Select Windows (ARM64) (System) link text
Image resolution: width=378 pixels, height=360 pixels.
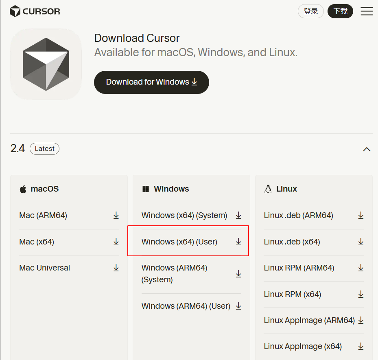(x=175, y=274)
